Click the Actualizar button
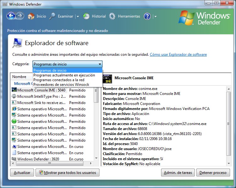Screen dimensions: 236x188 point(22,173)
